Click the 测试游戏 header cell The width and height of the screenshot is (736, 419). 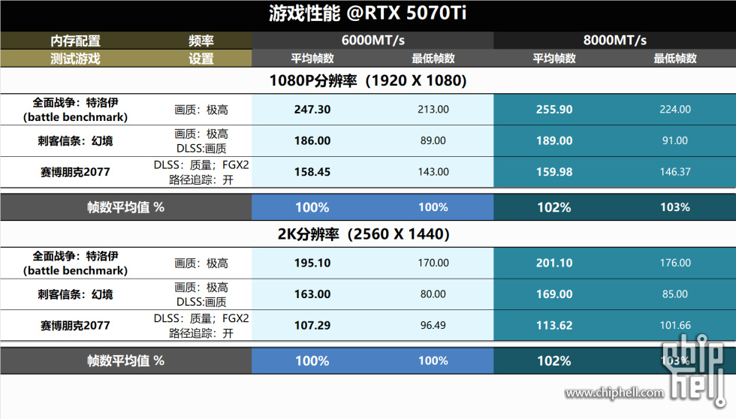click(x=75, y=58)
